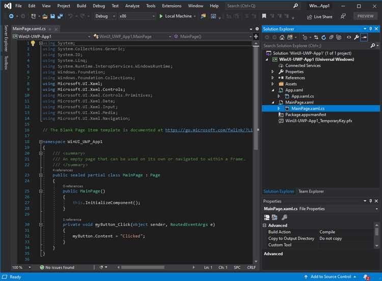Expand the References node
The image size is (382, 281).
tap(272, 78)
